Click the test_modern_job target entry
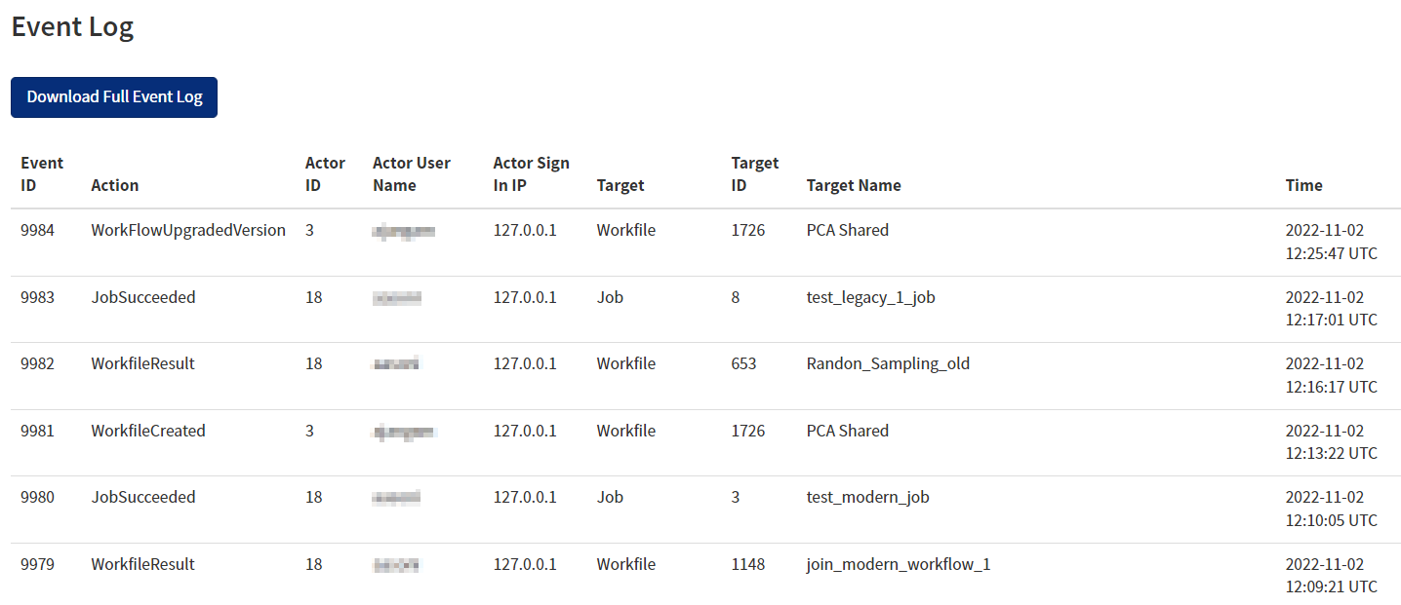Viewport: 1401px width, 605px height. (x=867, y=497)
